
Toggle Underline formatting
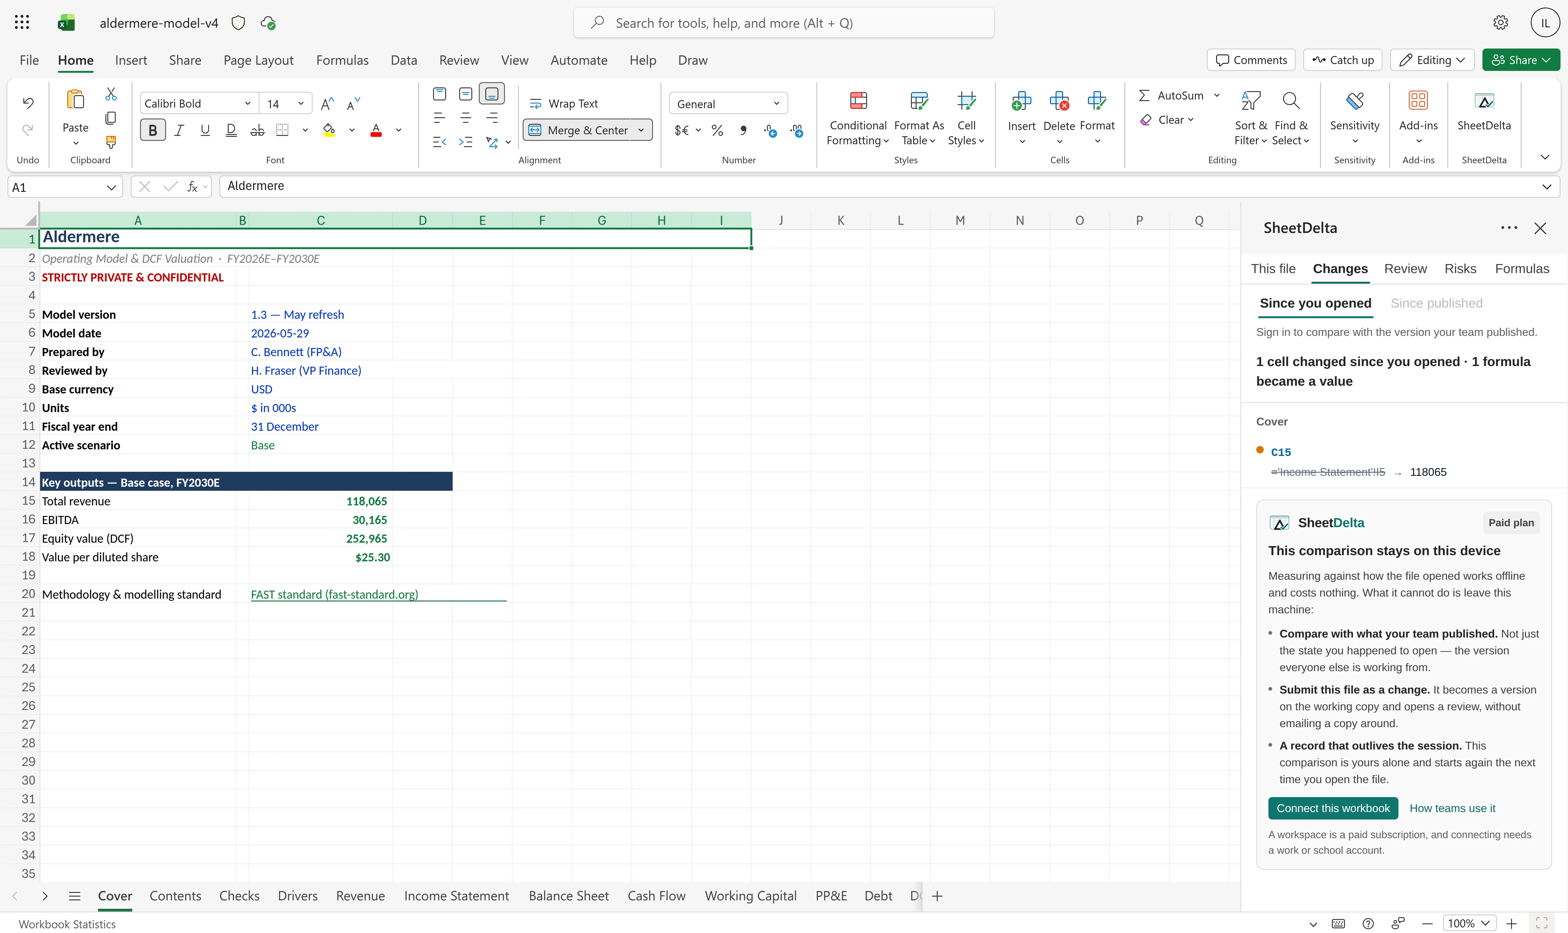pos(205,130)
